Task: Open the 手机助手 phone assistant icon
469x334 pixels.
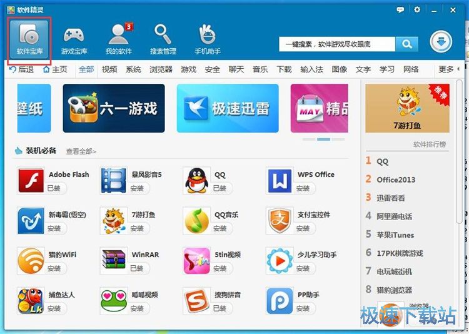Action: (x=207, y=39)
